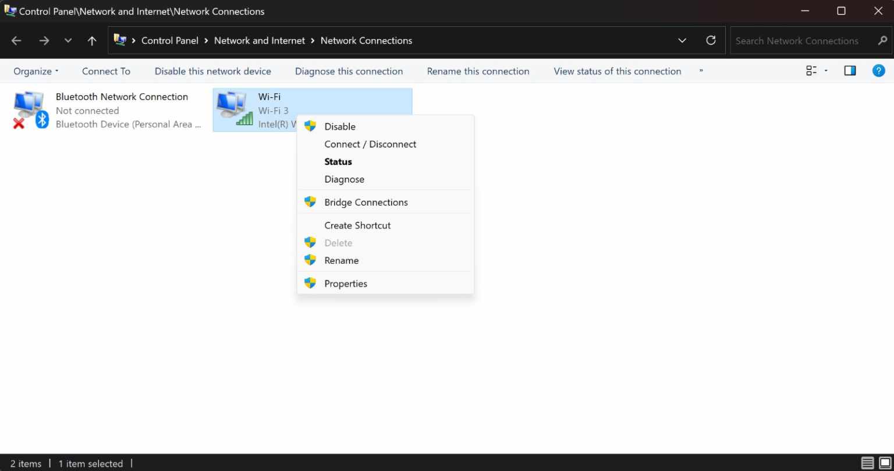Click Control Panel in the breadcrumb

tap(170, 41)
